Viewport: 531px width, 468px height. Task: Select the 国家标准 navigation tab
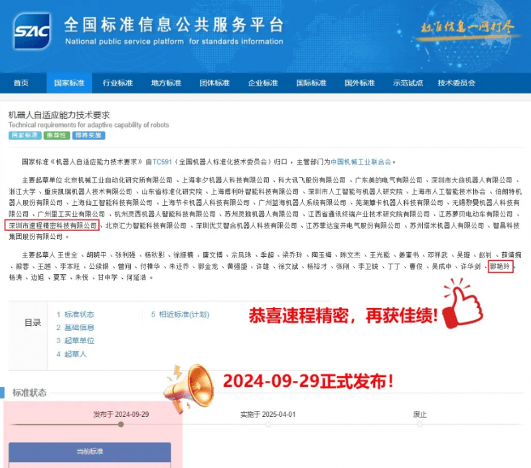pyautogui.click(x=69, y=83)
